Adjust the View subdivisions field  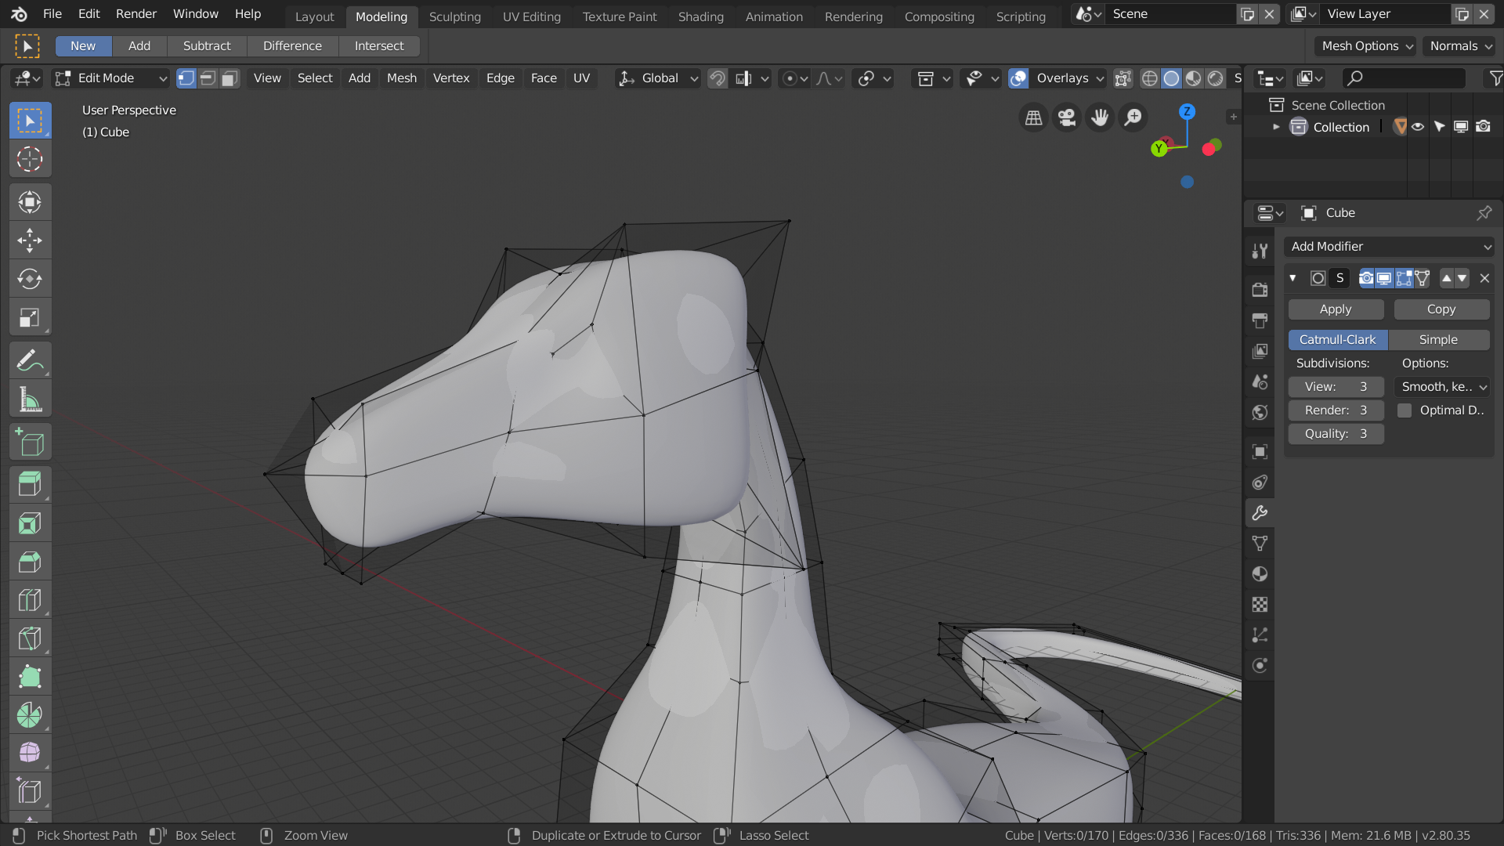(1336, 387)
